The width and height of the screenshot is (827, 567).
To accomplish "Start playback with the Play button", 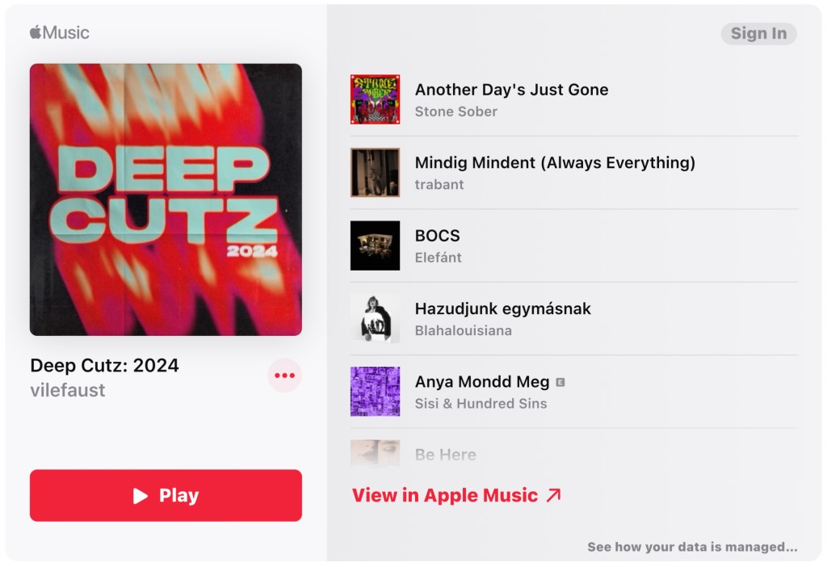I will coord(166,495).
